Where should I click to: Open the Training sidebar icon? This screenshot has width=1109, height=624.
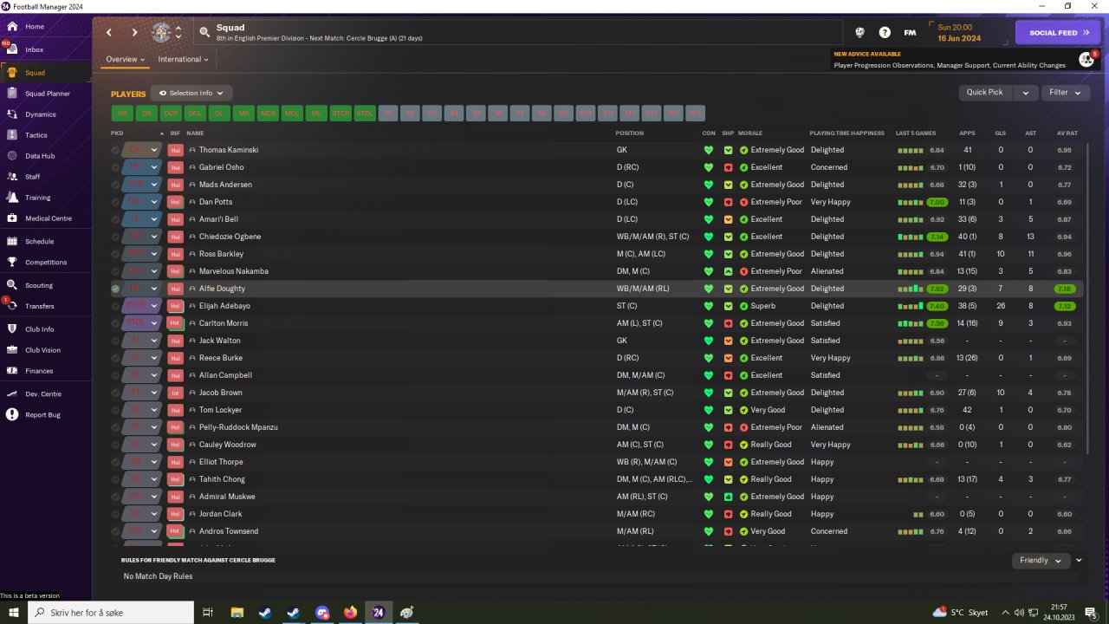[x=12, y=198]
